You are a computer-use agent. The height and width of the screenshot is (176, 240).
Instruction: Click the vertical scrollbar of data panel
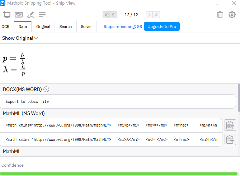[x=239, y=98]
